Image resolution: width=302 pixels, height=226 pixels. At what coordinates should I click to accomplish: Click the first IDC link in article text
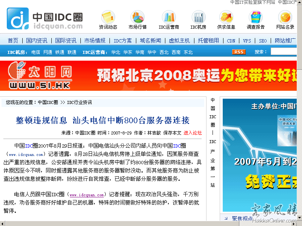(29, 146)
